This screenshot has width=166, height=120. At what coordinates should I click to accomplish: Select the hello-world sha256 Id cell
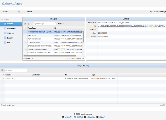(x=68, y=39)
